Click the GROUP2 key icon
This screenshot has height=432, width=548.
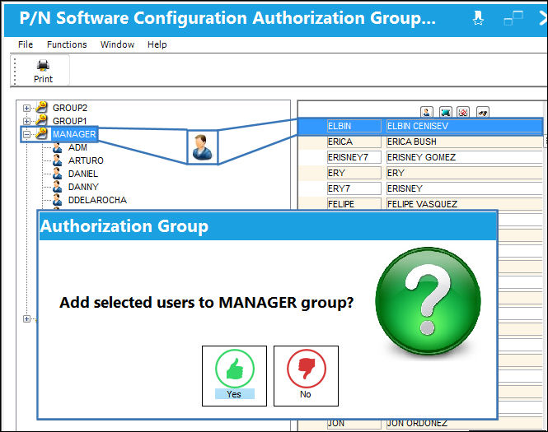pyautogui.click(x=41, y=107)
